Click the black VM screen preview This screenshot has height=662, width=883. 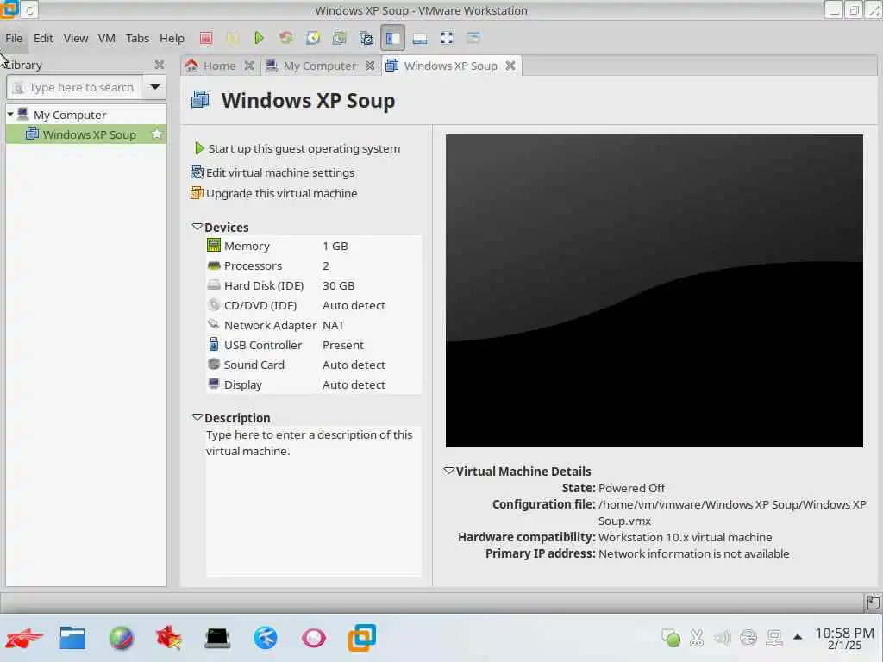pos(654,290)
